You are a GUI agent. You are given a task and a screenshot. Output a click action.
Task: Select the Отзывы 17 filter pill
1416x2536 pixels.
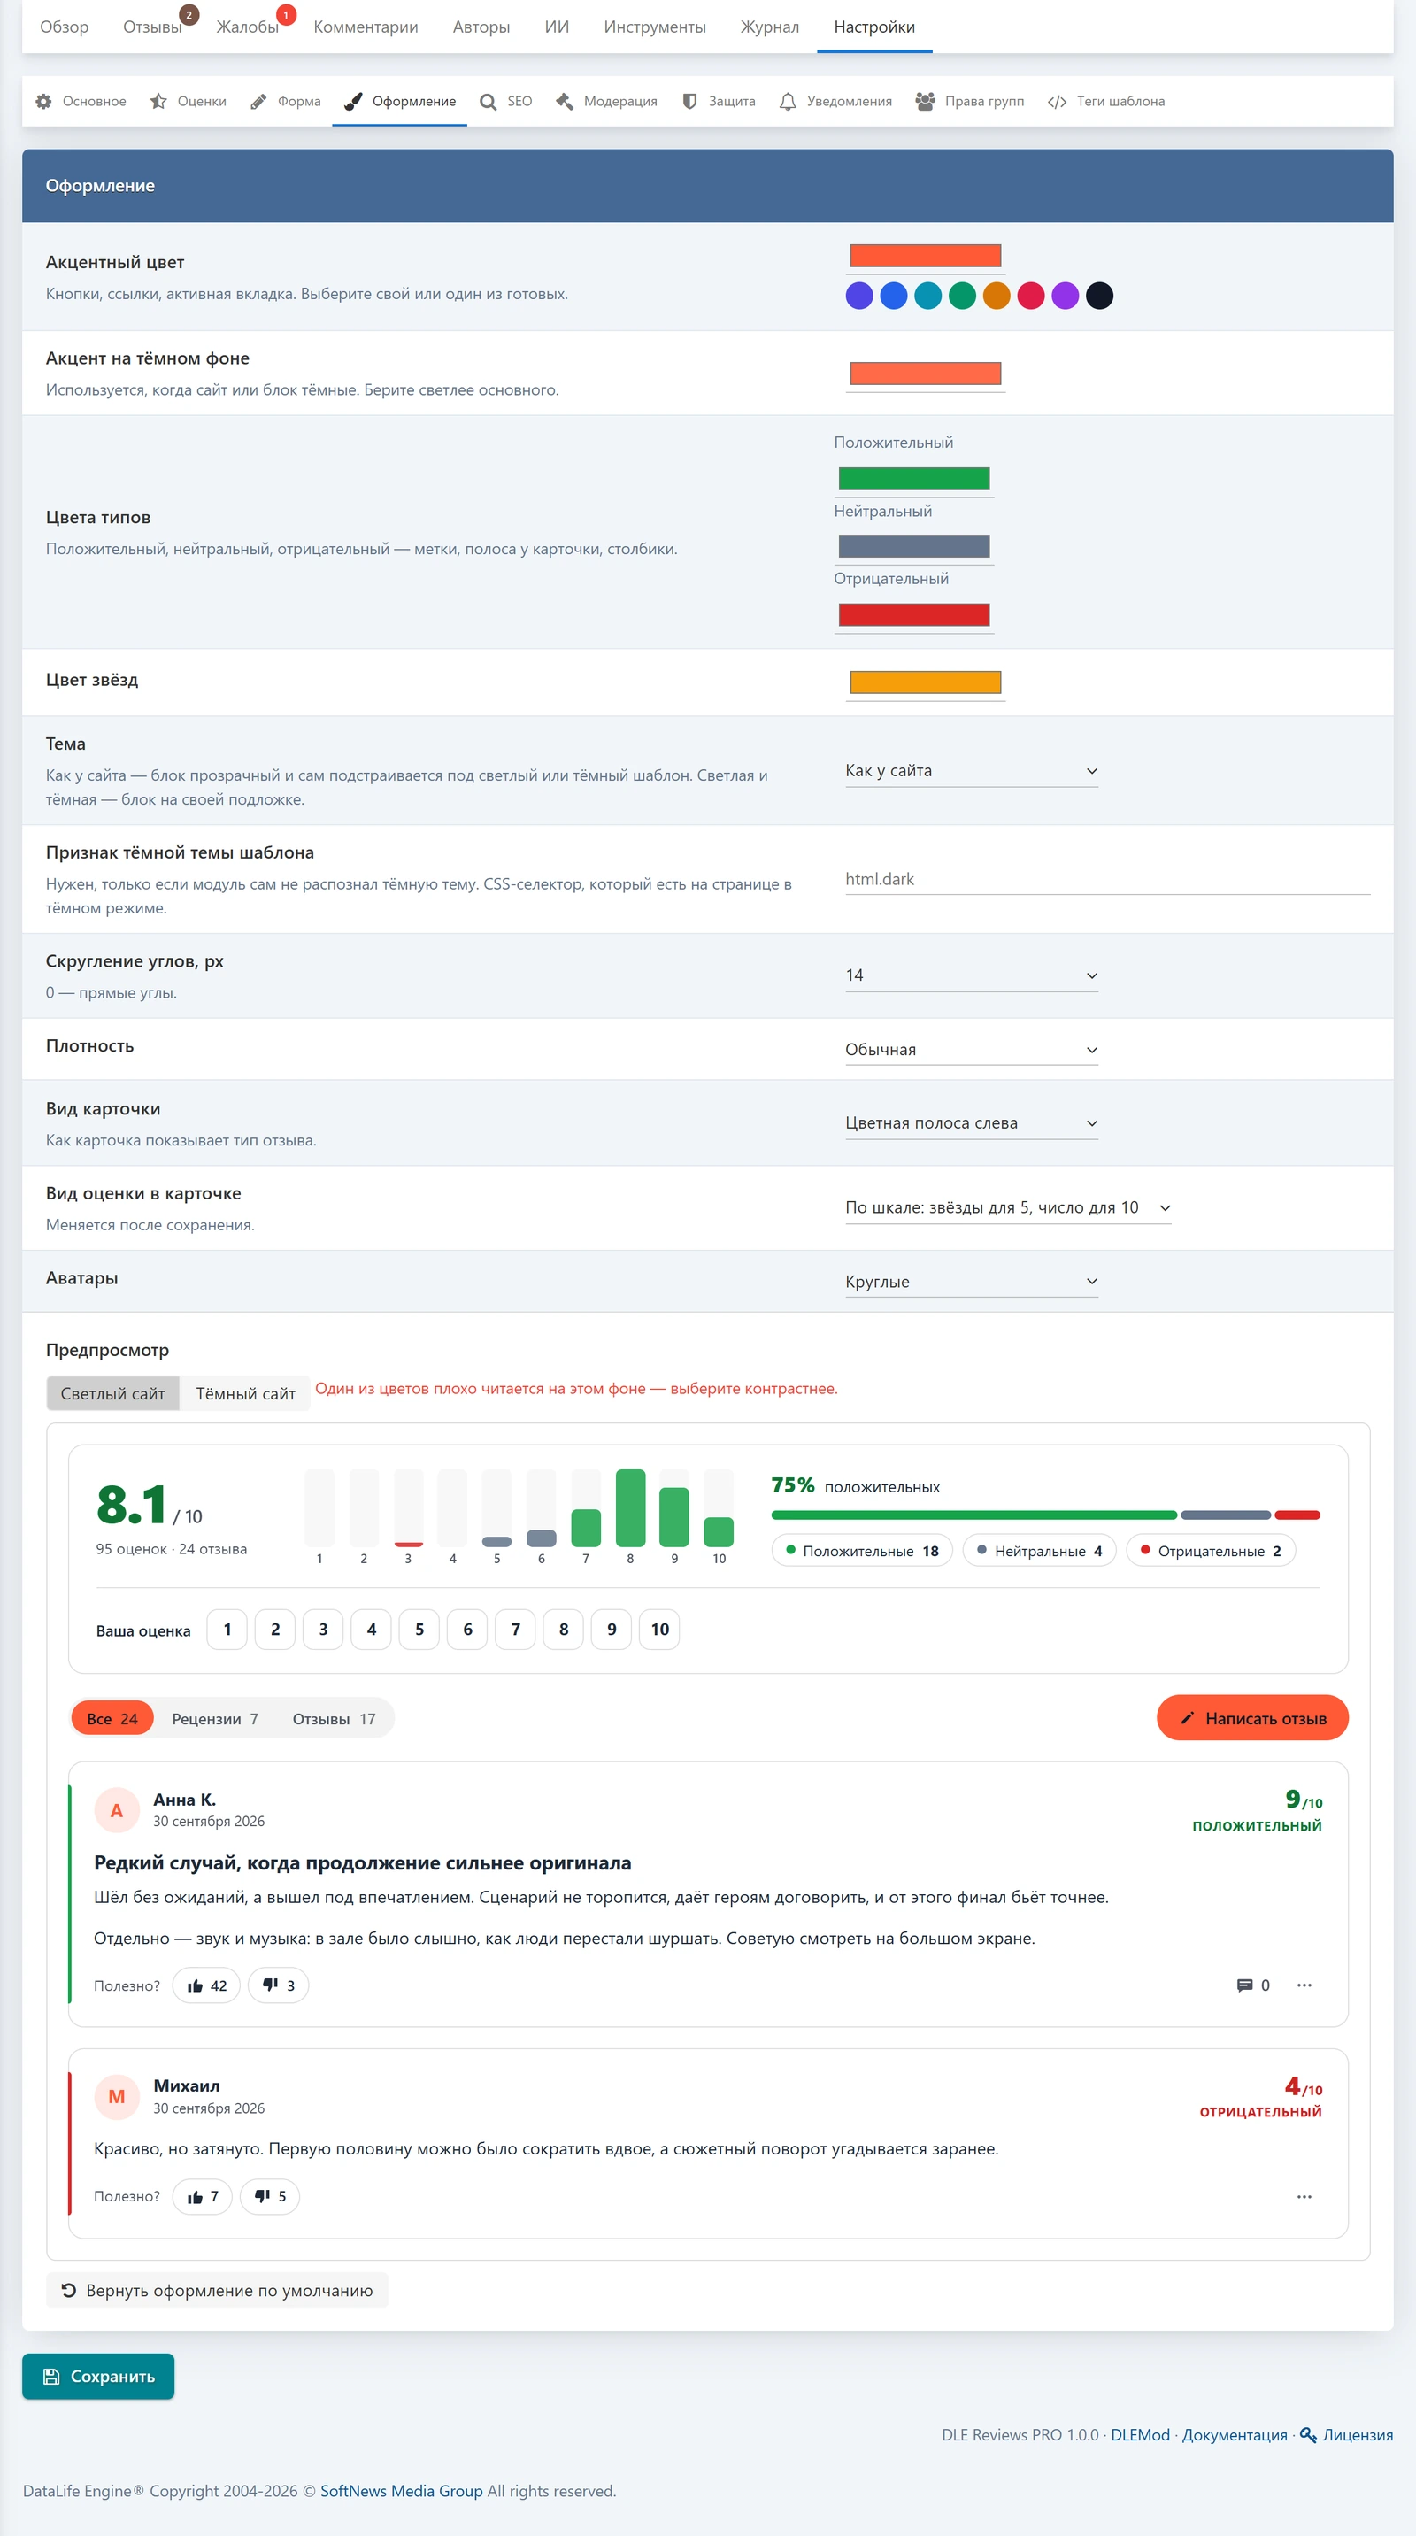tap(334, 1718)
